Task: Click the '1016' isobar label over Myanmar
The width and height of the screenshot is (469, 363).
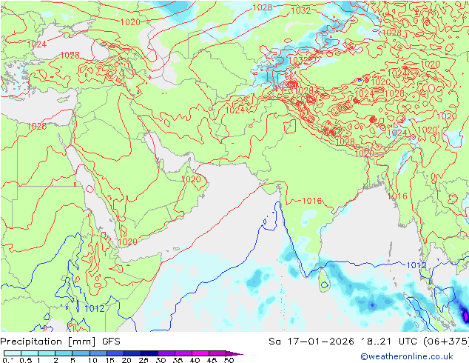Action: [x=397, y=196]
